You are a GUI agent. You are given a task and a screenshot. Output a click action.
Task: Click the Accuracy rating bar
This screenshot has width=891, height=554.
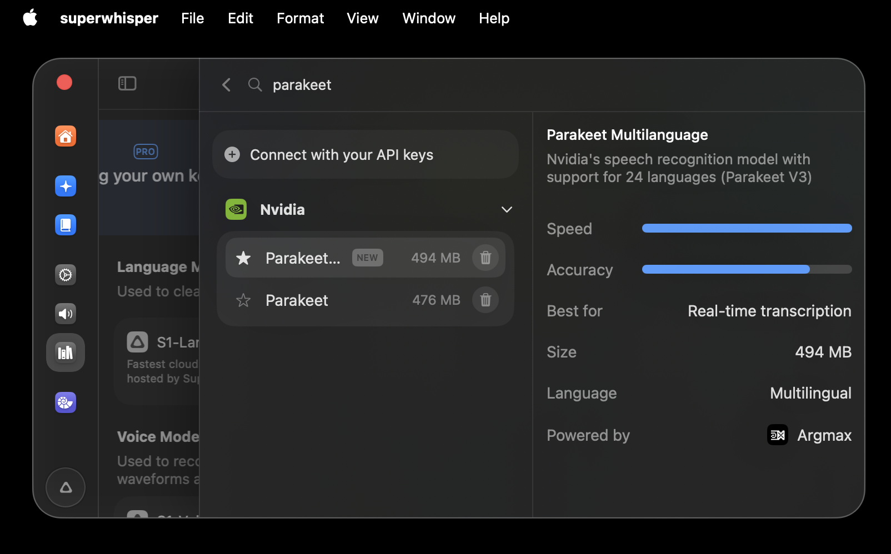[747, 269]
